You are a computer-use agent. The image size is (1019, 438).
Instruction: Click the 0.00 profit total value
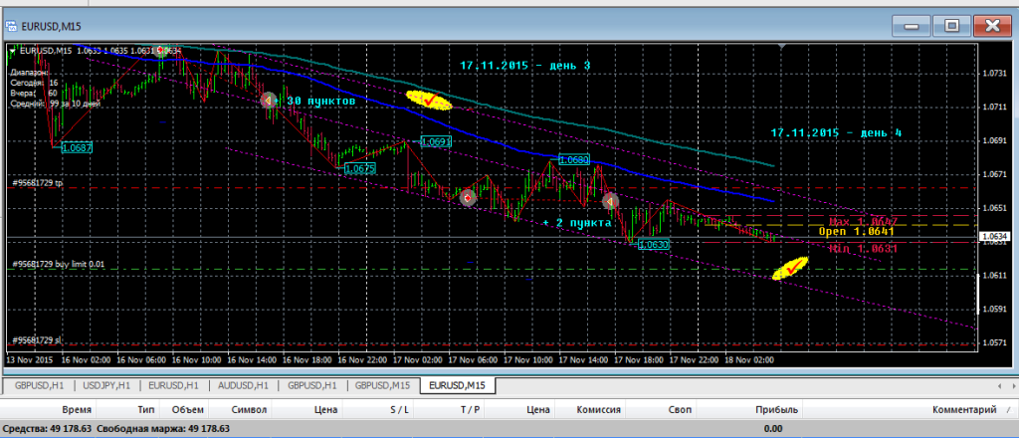click(772, 429)
